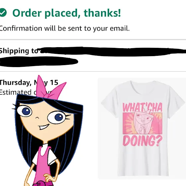Click "Confirmation will be sent to your email" text
The image size is (186, 186).
point(64,28)
